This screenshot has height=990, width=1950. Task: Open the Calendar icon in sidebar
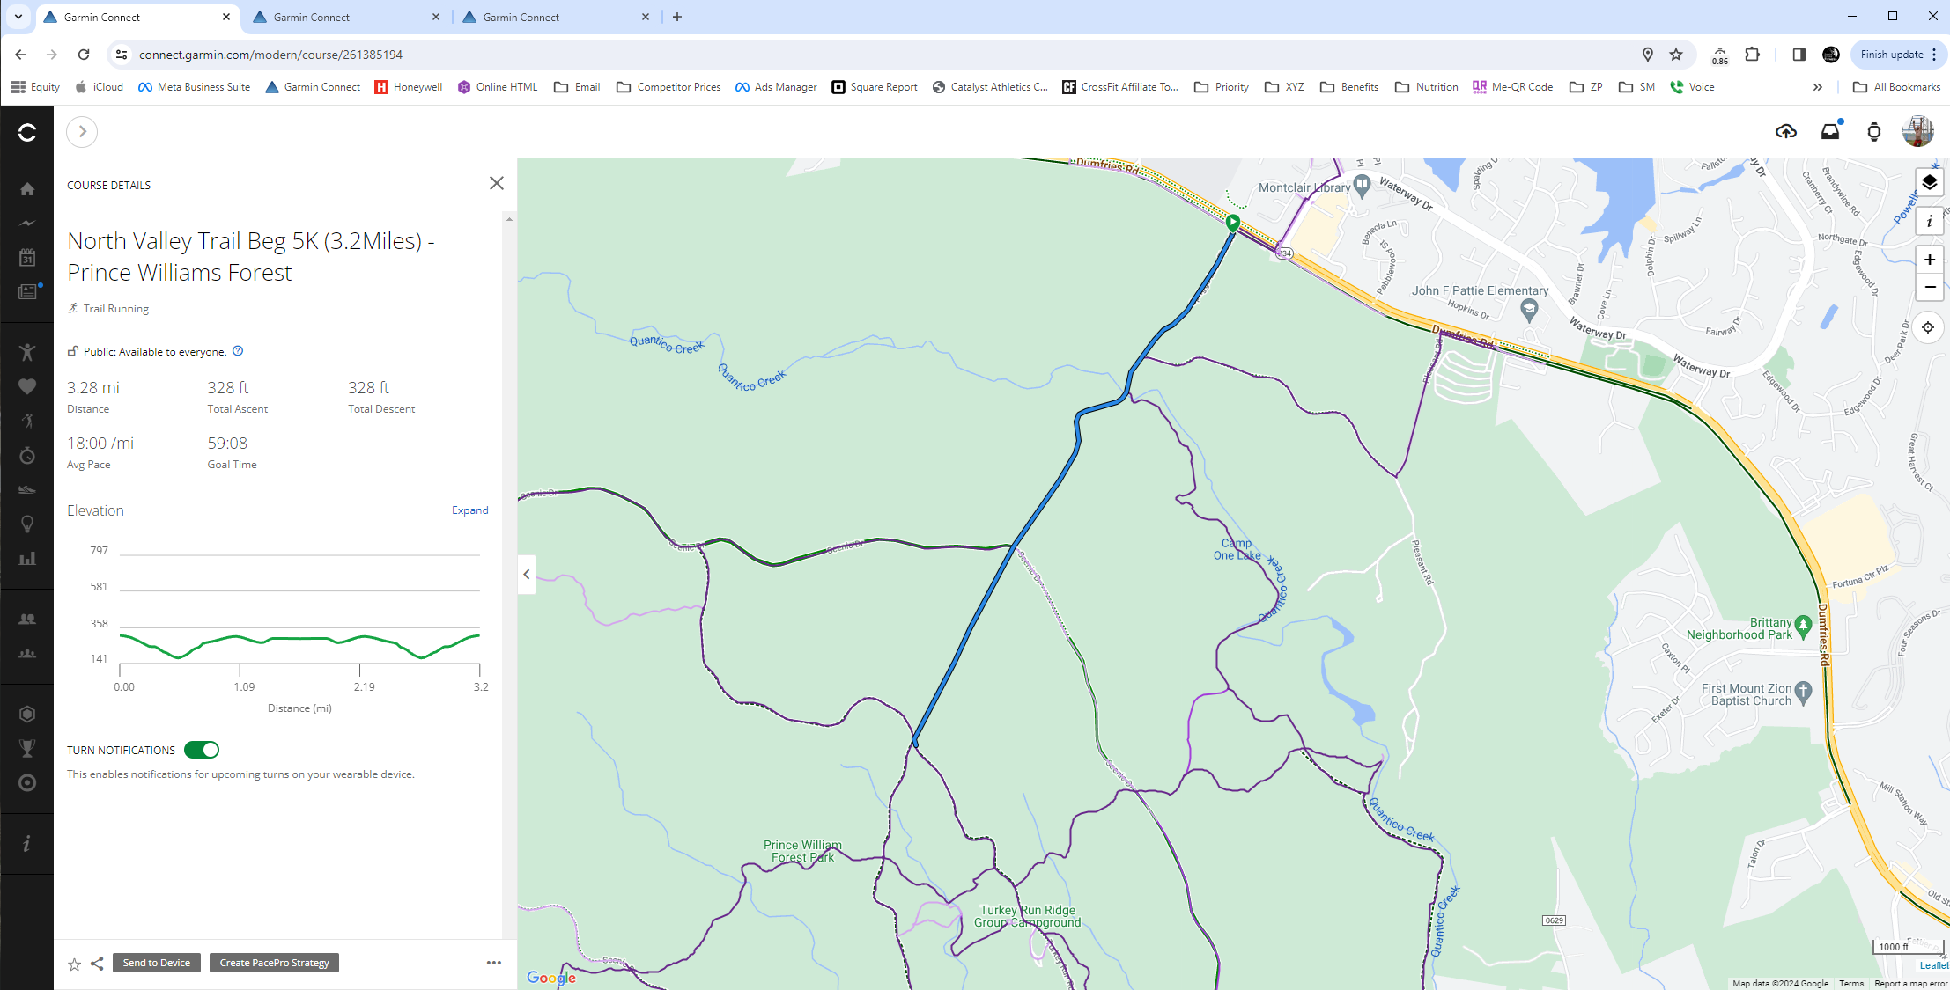27,258
